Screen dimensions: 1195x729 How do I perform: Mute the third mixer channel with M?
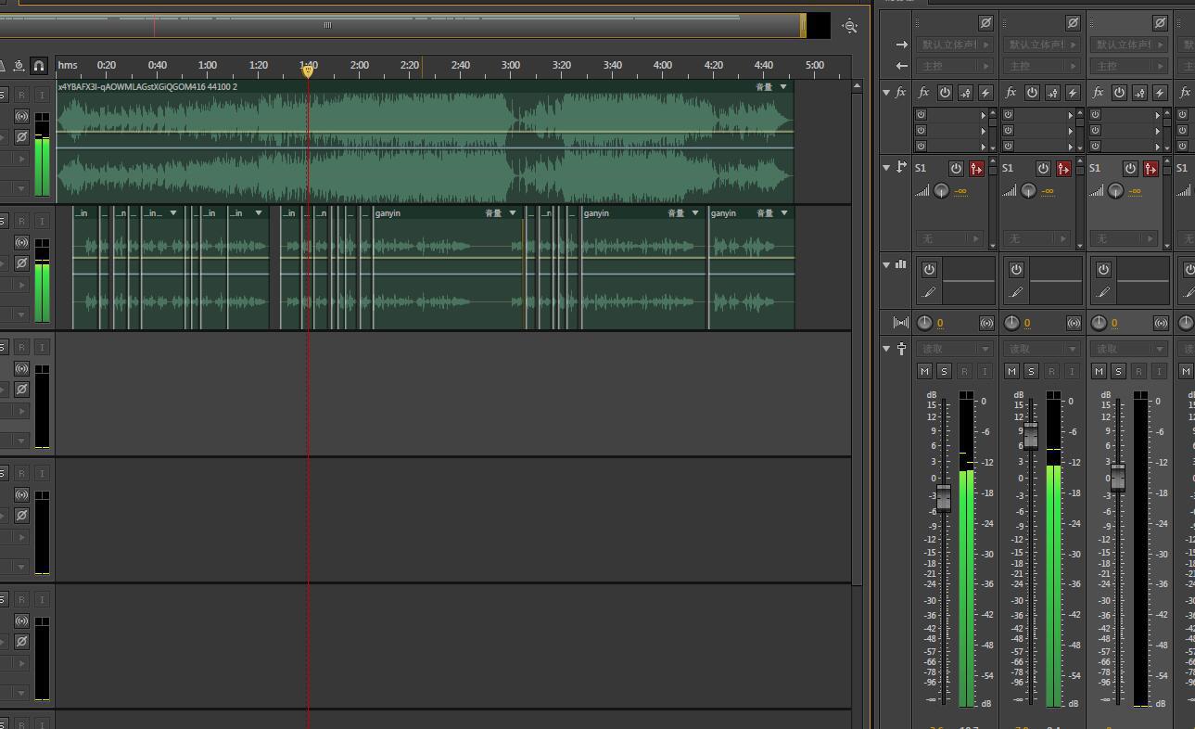click(1099, 371)
